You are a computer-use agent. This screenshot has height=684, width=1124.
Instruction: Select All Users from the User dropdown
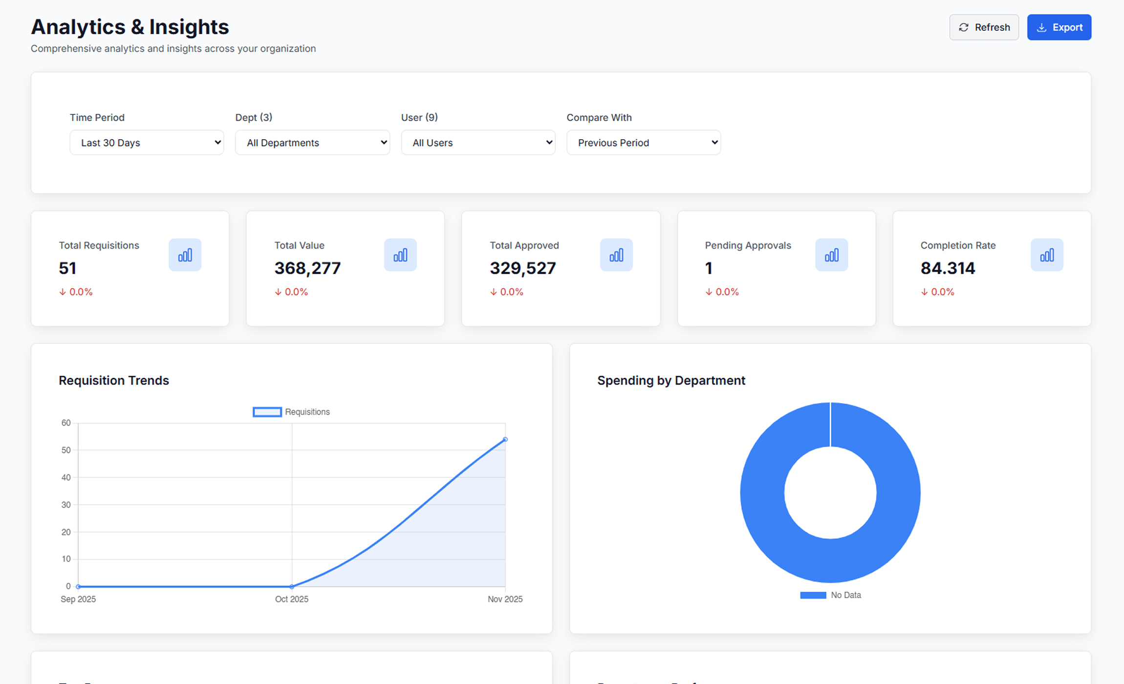[x=477, y=142]
